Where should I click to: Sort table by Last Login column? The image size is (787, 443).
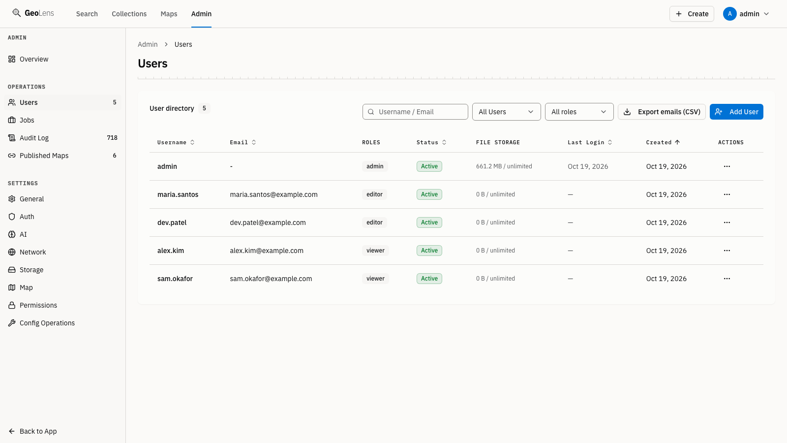590,142
